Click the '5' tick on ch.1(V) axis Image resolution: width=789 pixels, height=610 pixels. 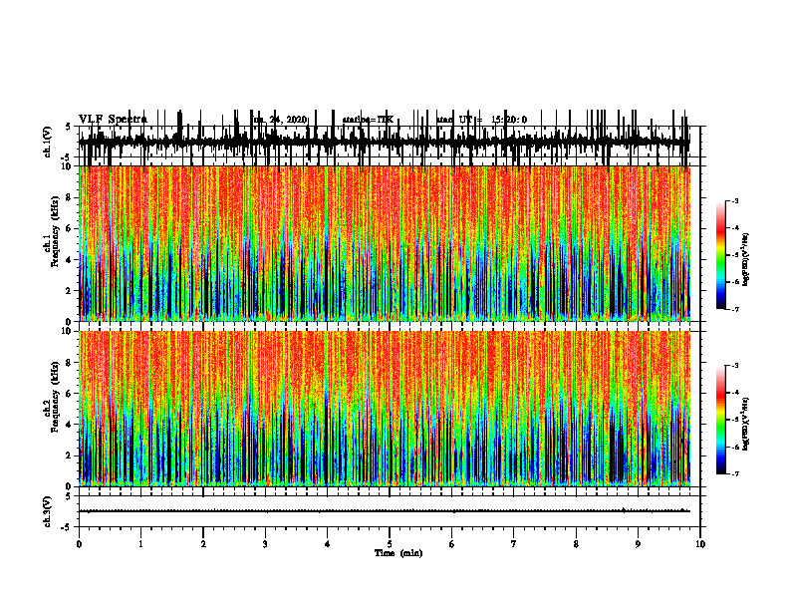click(x=68, y=127)
